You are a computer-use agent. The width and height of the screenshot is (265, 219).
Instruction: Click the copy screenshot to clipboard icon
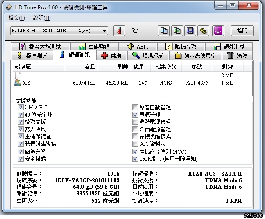pyautogui.click(x=177, y=31)
